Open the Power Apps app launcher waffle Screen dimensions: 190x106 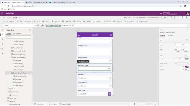coord(2,13)
